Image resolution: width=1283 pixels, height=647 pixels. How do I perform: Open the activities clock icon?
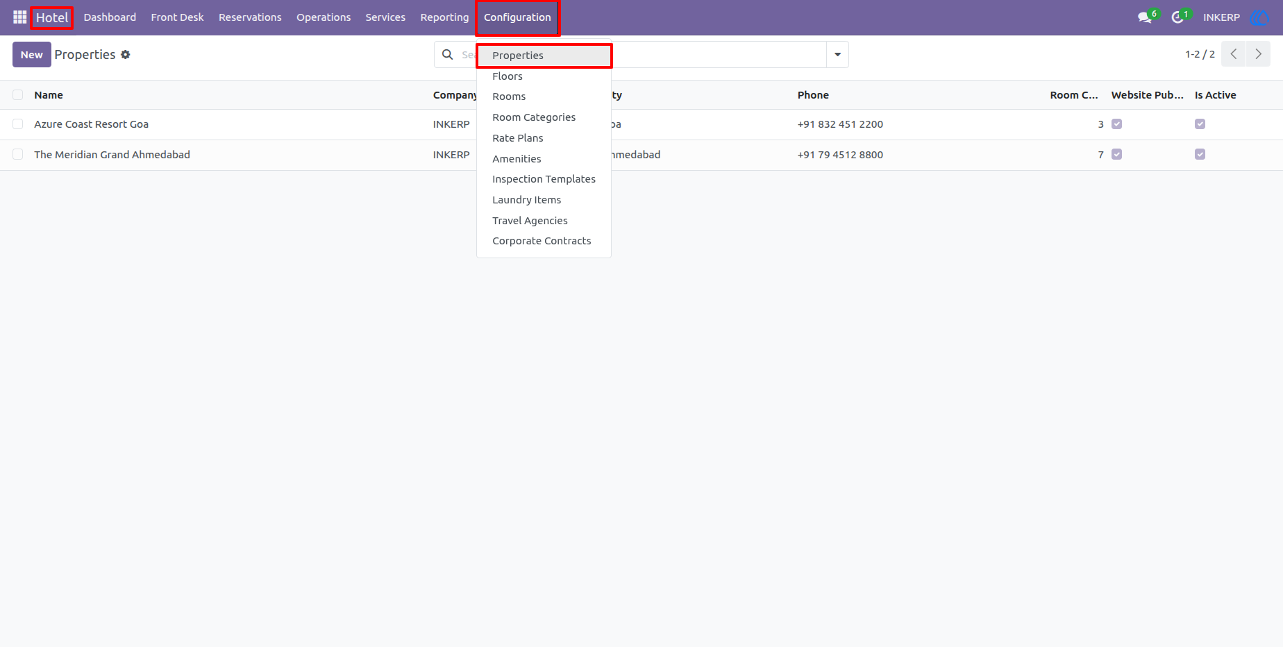pyautogui.click(x=1177, y=17)
